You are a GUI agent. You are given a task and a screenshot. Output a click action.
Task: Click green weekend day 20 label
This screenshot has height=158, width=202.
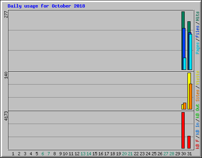pos(124,154)
